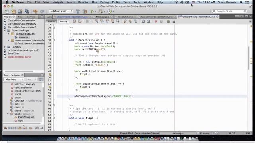
Task: Toggle Navigator show static members filter
Action: click(x=15, y=128)
